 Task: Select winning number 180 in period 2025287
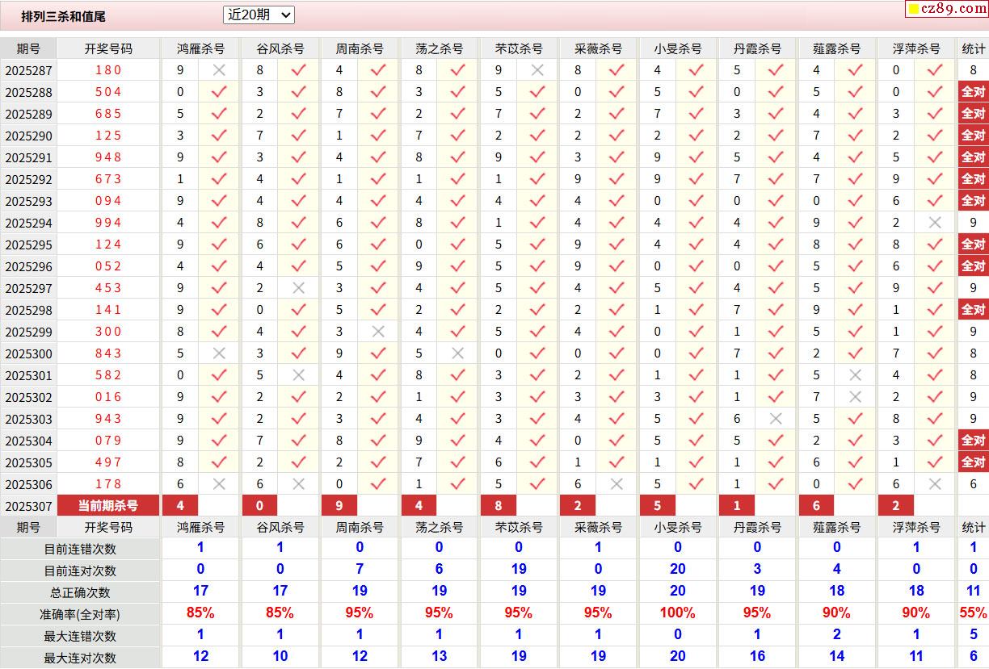(x=108, y=70)
